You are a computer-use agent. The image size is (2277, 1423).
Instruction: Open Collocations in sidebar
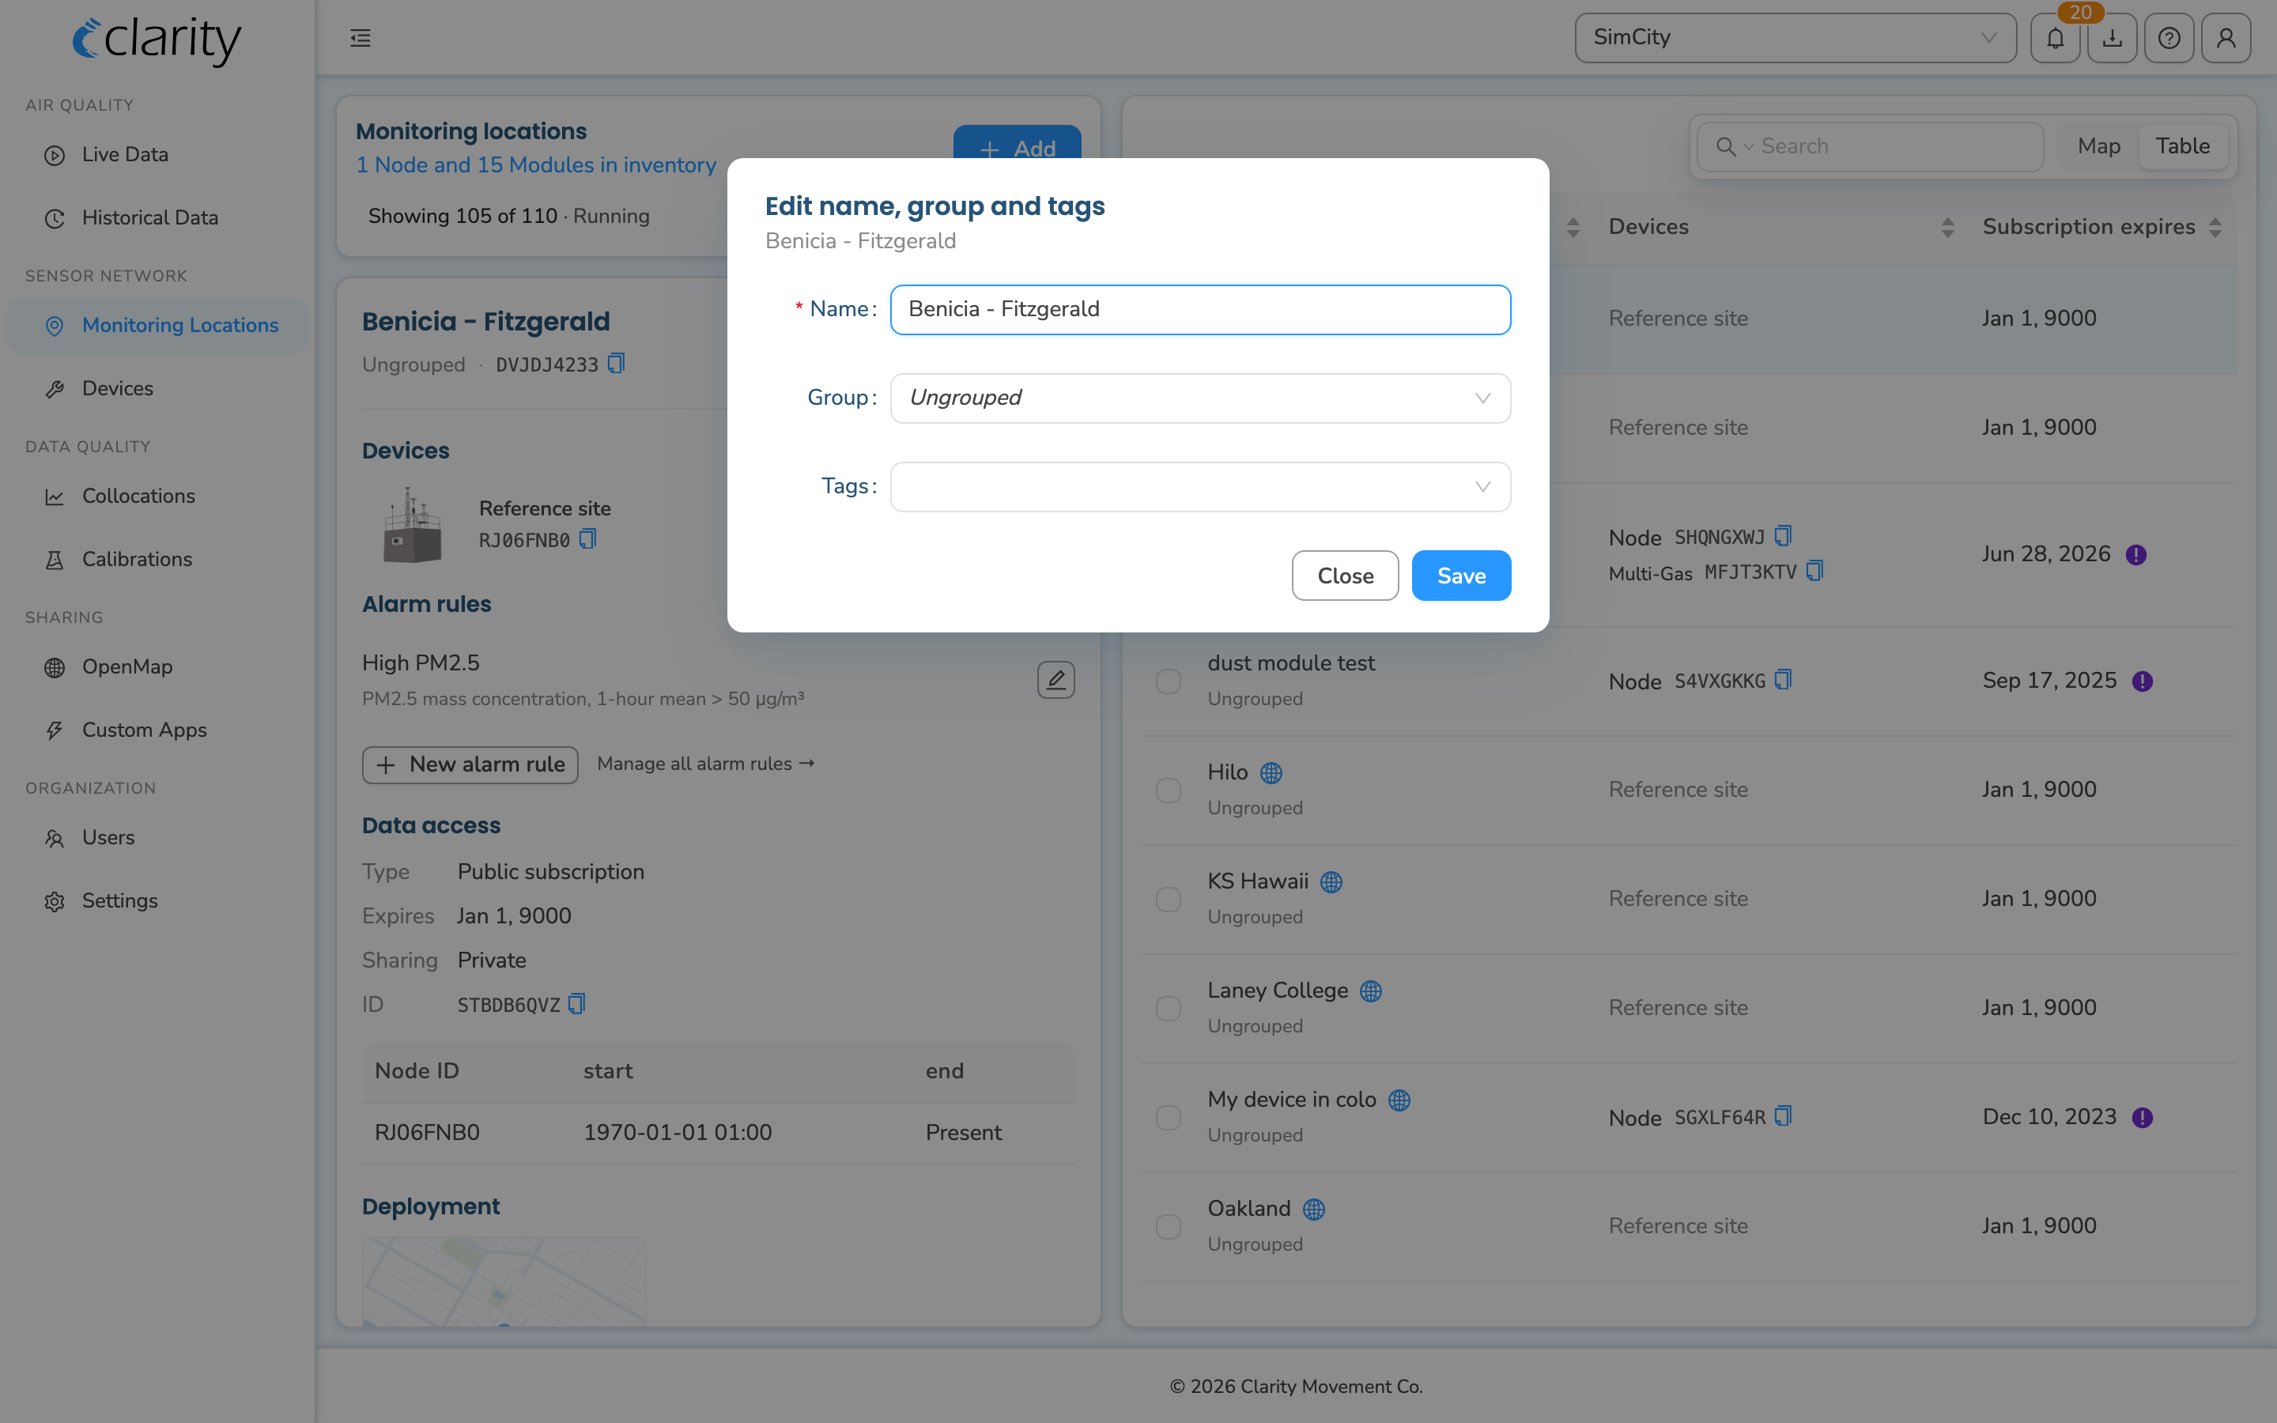click(157, 496)
